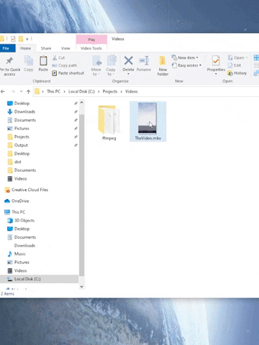Click the navigation pane scroll-down arrow

[x=81, y=287]
